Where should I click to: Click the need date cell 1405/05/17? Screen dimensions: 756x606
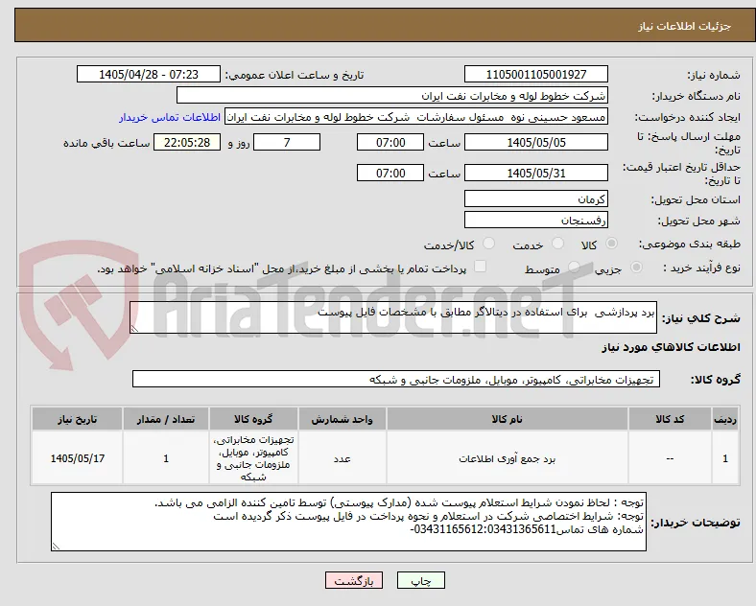pyautogui.click(x=77, y=458)
